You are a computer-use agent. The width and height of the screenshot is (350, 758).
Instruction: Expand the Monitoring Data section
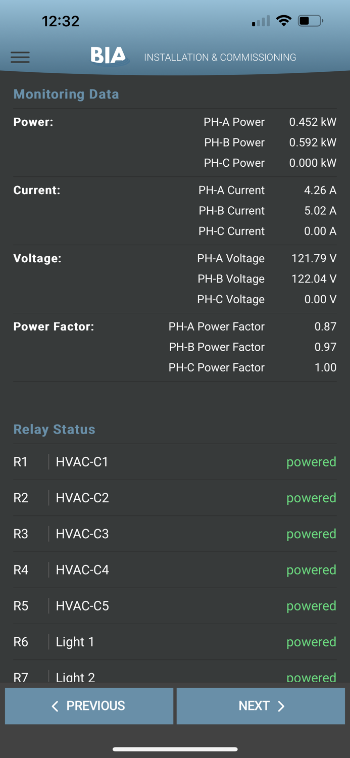click(66, 94)
